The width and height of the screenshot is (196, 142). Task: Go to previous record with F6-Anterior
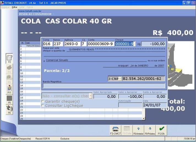pyautogui.click(x=138, y=130)
